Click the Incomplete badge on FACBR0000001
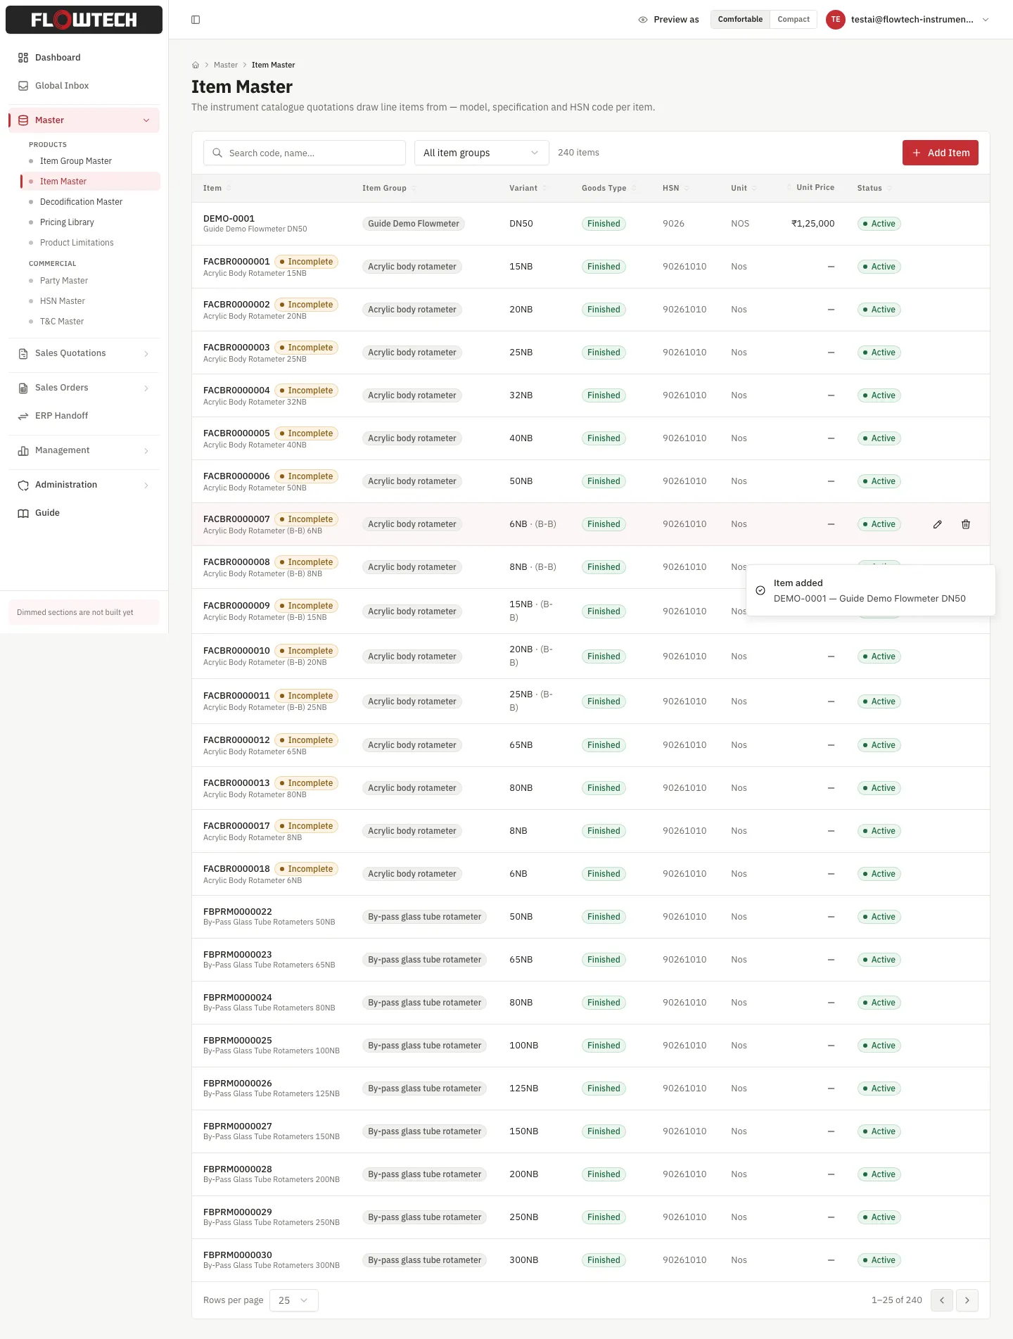The width and height of the screenshot is (1013, 1339). click(x=306, y=262)
